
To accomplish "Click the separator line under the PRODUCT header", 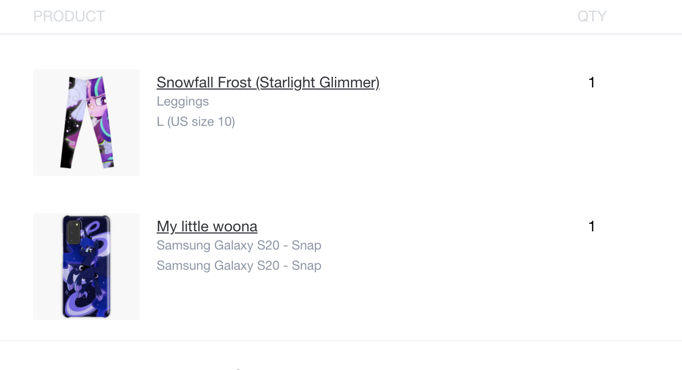I will point(341,34).
